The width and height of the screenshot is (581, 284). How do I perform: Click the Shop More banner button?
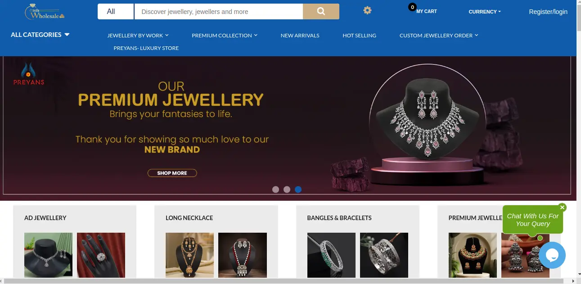pyautogui.click(x=172, y=173)
